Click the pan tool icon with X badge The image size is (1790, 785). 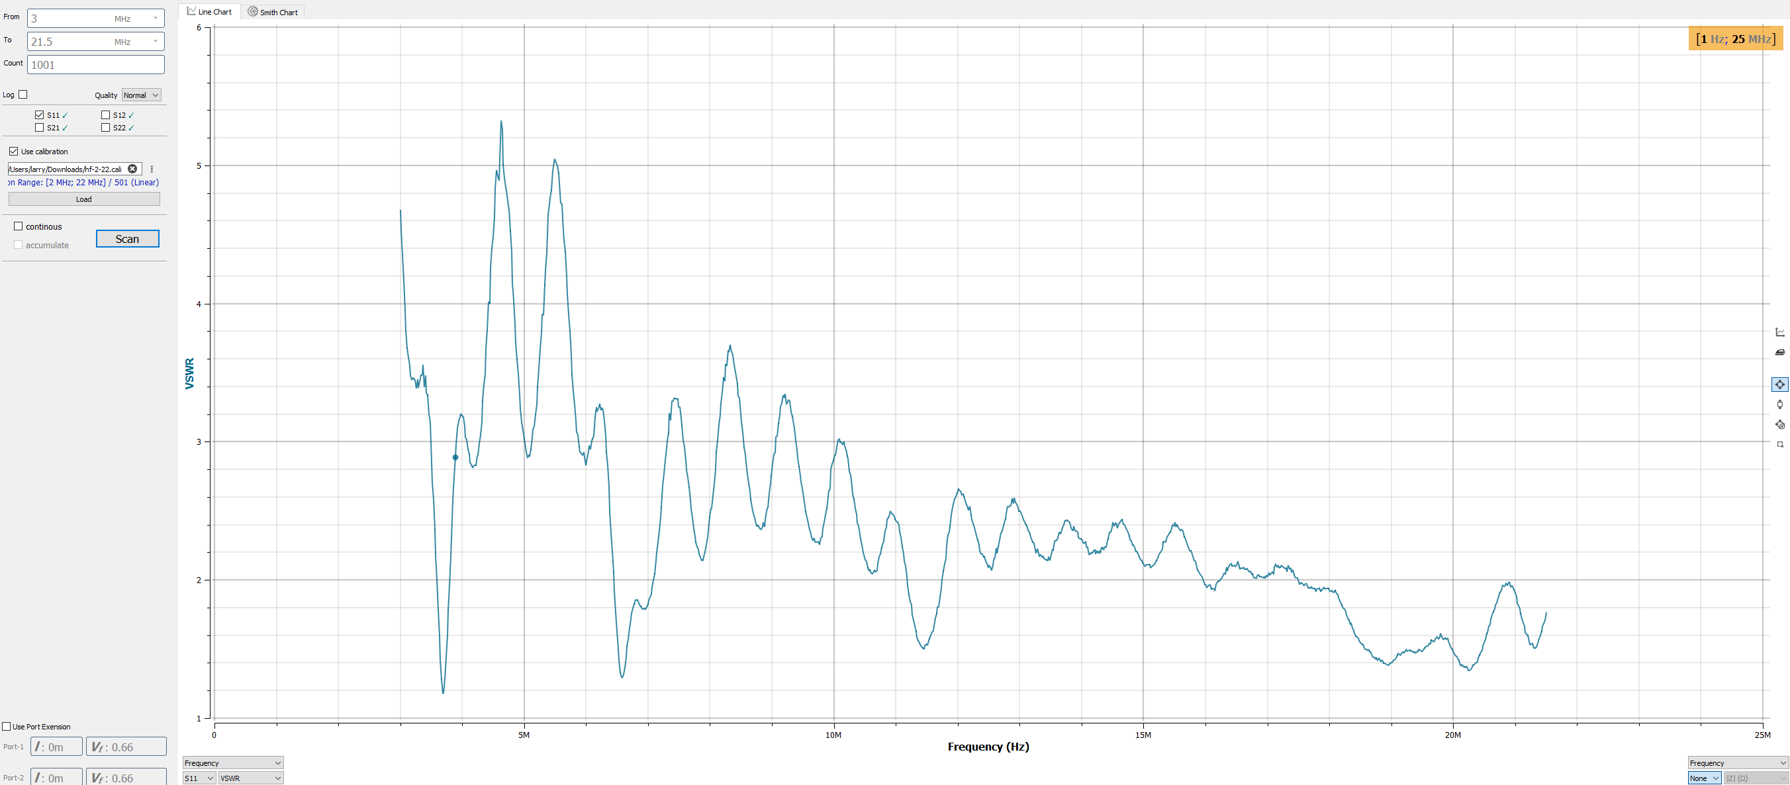coord(1779,424)
